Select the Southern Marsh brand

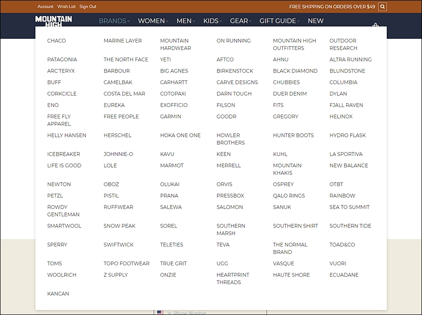(x=231, y=230)
